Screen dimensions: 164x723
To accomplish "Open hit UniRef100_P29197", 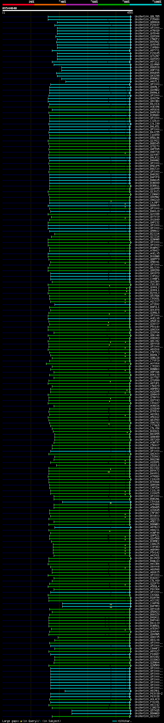I will click(x=147, y=25).
